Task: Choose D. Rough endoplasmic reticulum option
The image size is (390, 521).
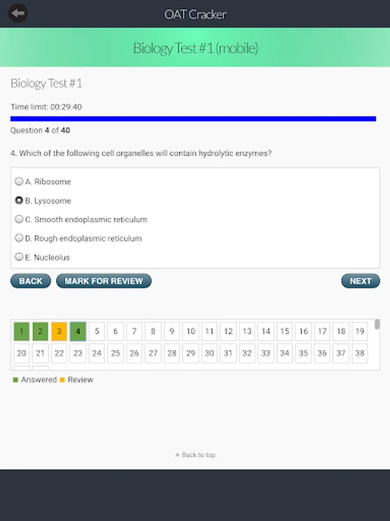Action: [19, 239]
